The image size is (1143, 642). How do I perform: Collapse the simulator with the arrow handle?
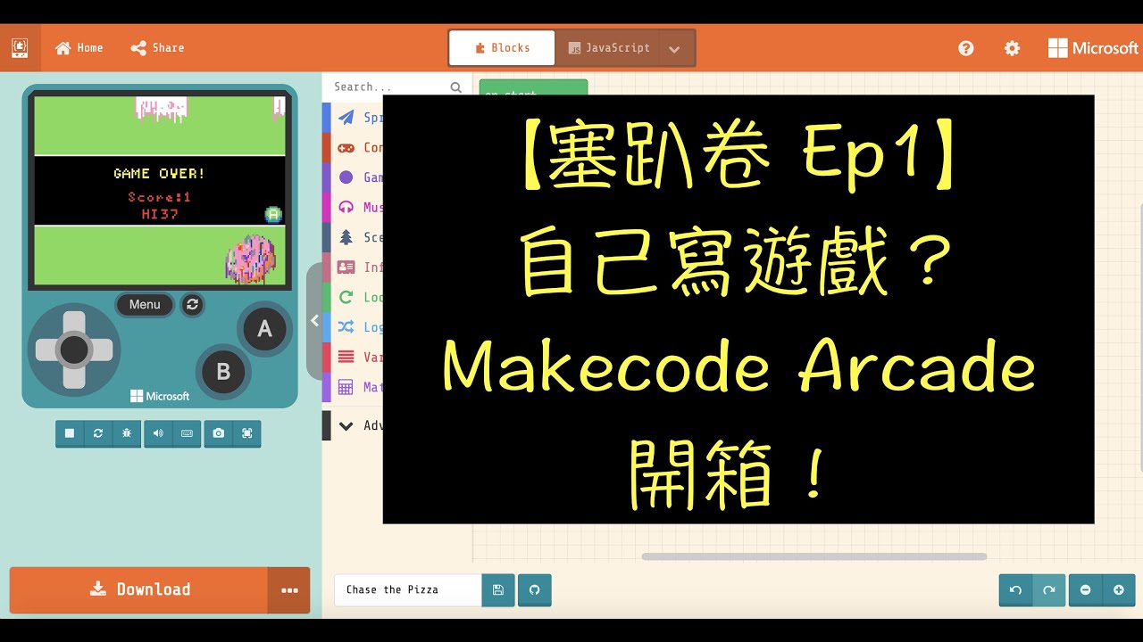pyautogui.click(x=314, y=321)
